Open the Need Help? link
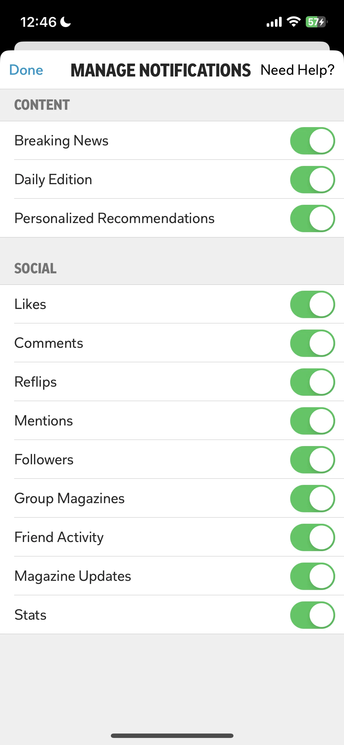 click(x=298, y=70)
